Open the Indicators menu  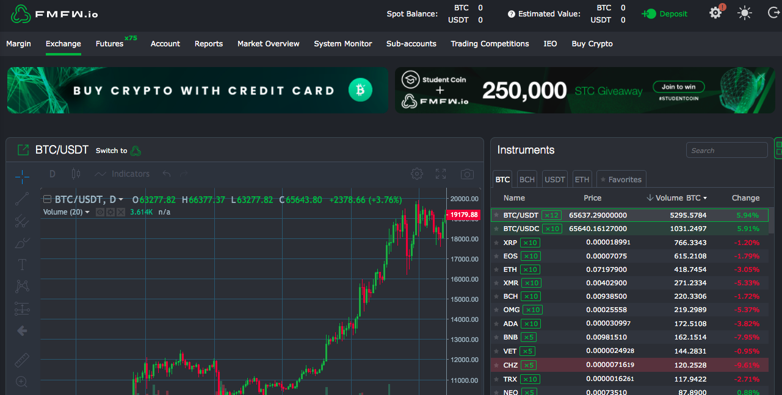point(122,174)
